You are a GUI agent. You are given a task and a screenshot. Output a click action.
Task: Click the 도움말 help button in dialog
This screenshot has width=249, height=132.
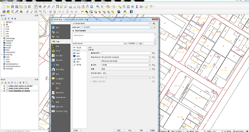coord(152,130)
